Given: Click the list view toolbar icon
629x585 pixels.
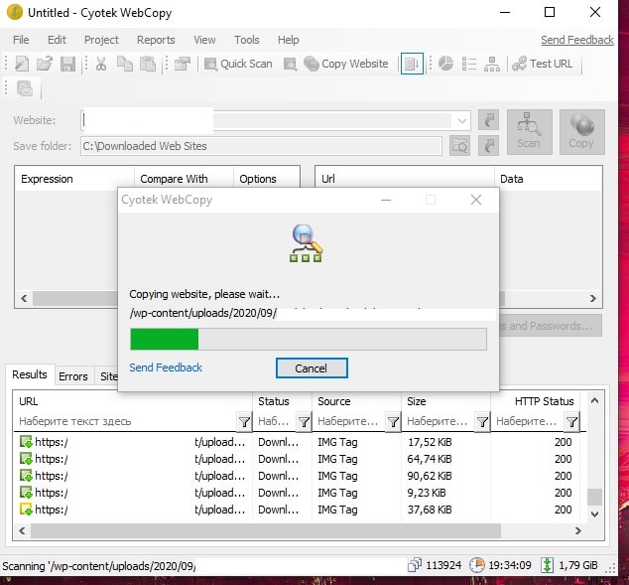Looking at the screenshot, I should tap(469, 64).
